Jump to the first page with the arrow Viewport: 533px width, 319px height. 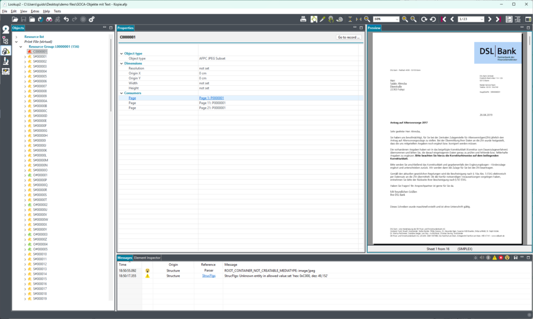tap(443, 19)
